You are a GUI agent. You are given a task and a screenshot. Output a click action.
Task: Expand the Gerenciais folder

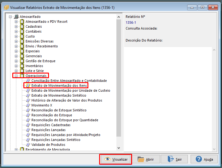pos(16,56)
